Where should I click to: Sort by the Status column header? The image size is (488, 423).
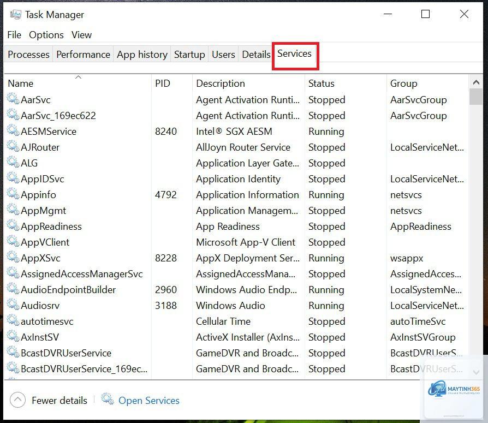[x=346, y=84]
